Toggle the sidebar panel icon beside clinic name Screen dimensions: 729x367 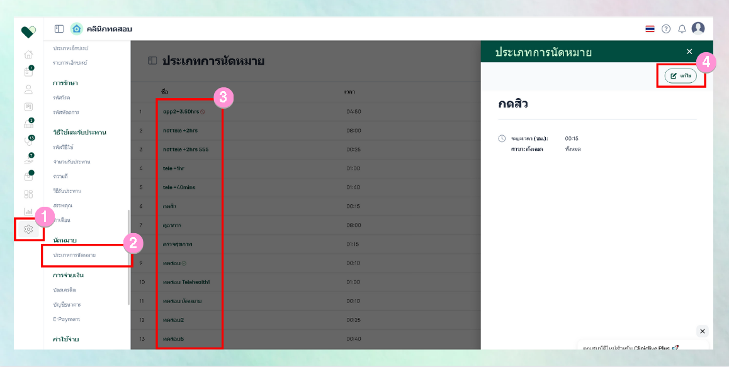(59, 29)
